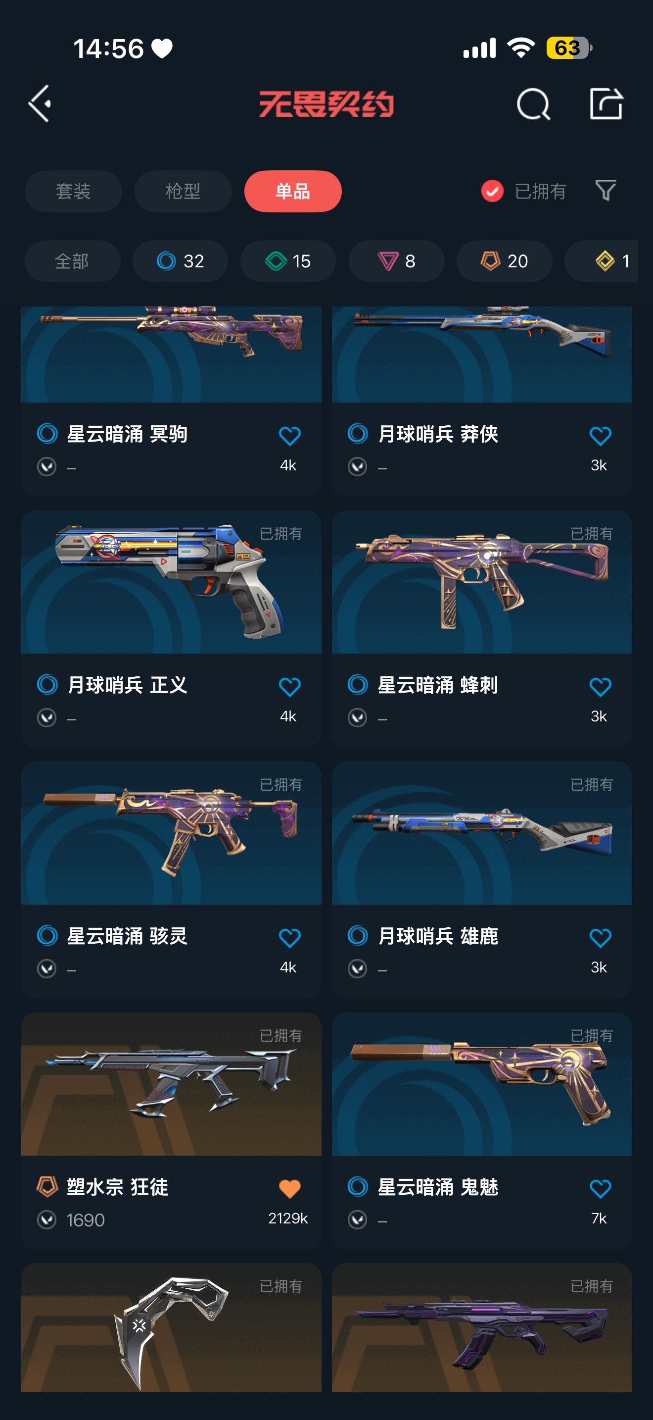653x1420 pixels.
Task: Switch to the 枪型 tab
Action: pos(183,191)
